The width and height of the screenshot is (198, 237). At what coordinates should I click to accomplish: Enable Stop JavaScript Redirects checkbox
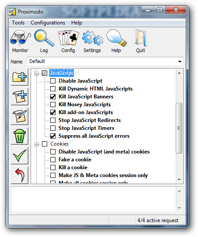pyautogui.click(x=53, y=120)
